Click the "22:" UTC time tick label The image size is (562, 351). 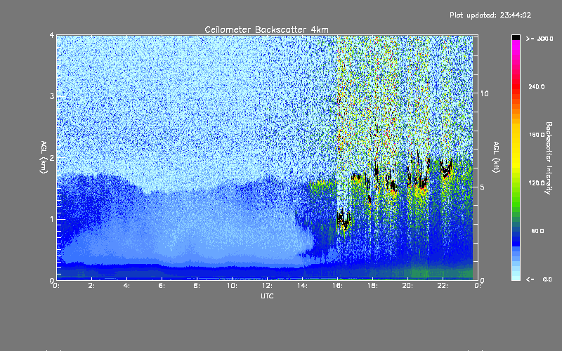click(443, 286)
